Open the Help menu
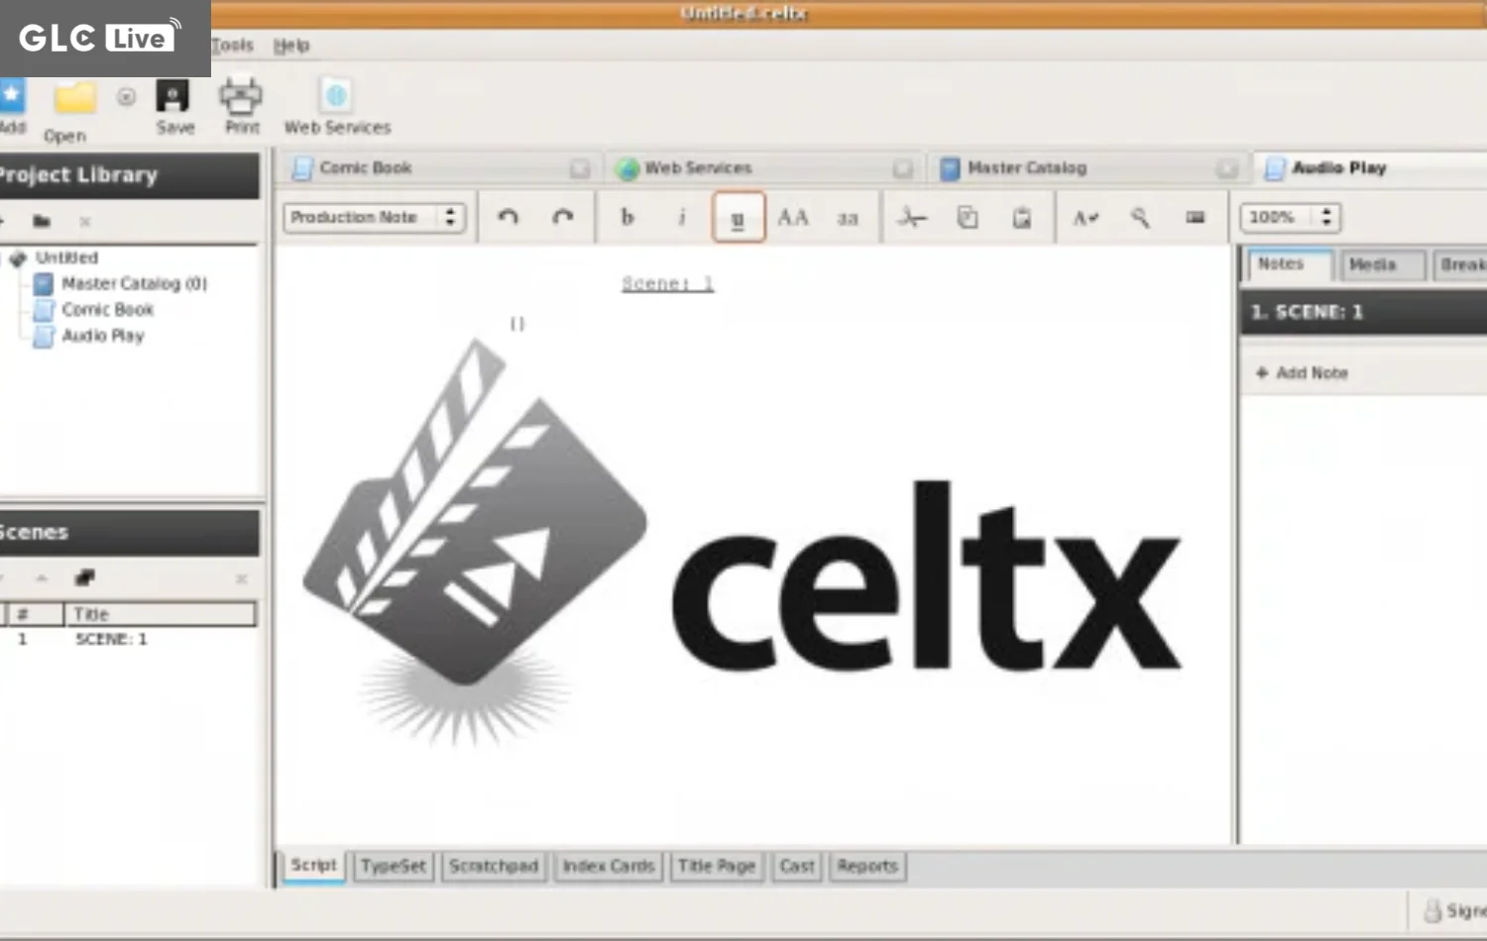Screen dimensions: 1487x941 [291, 46]
